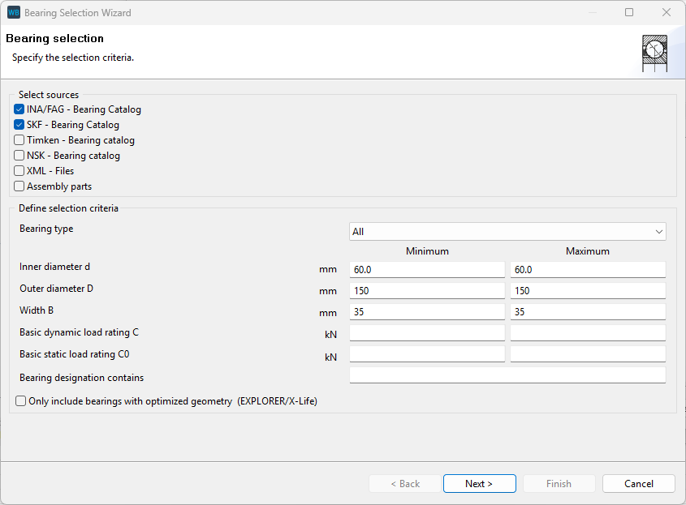Close the Bearing Selection Wizard dialog
Viewport: 686px width, 505px height.
(667, 13)
